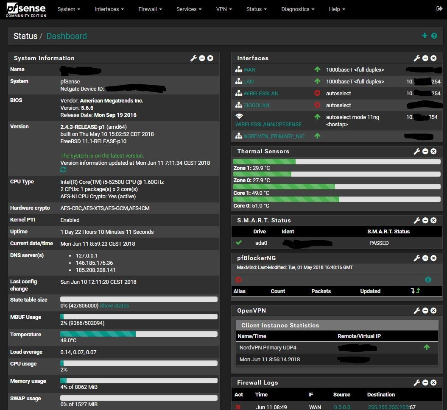
Task: Open OpenVPN widget settings wrench
Action: click(417, 310)
